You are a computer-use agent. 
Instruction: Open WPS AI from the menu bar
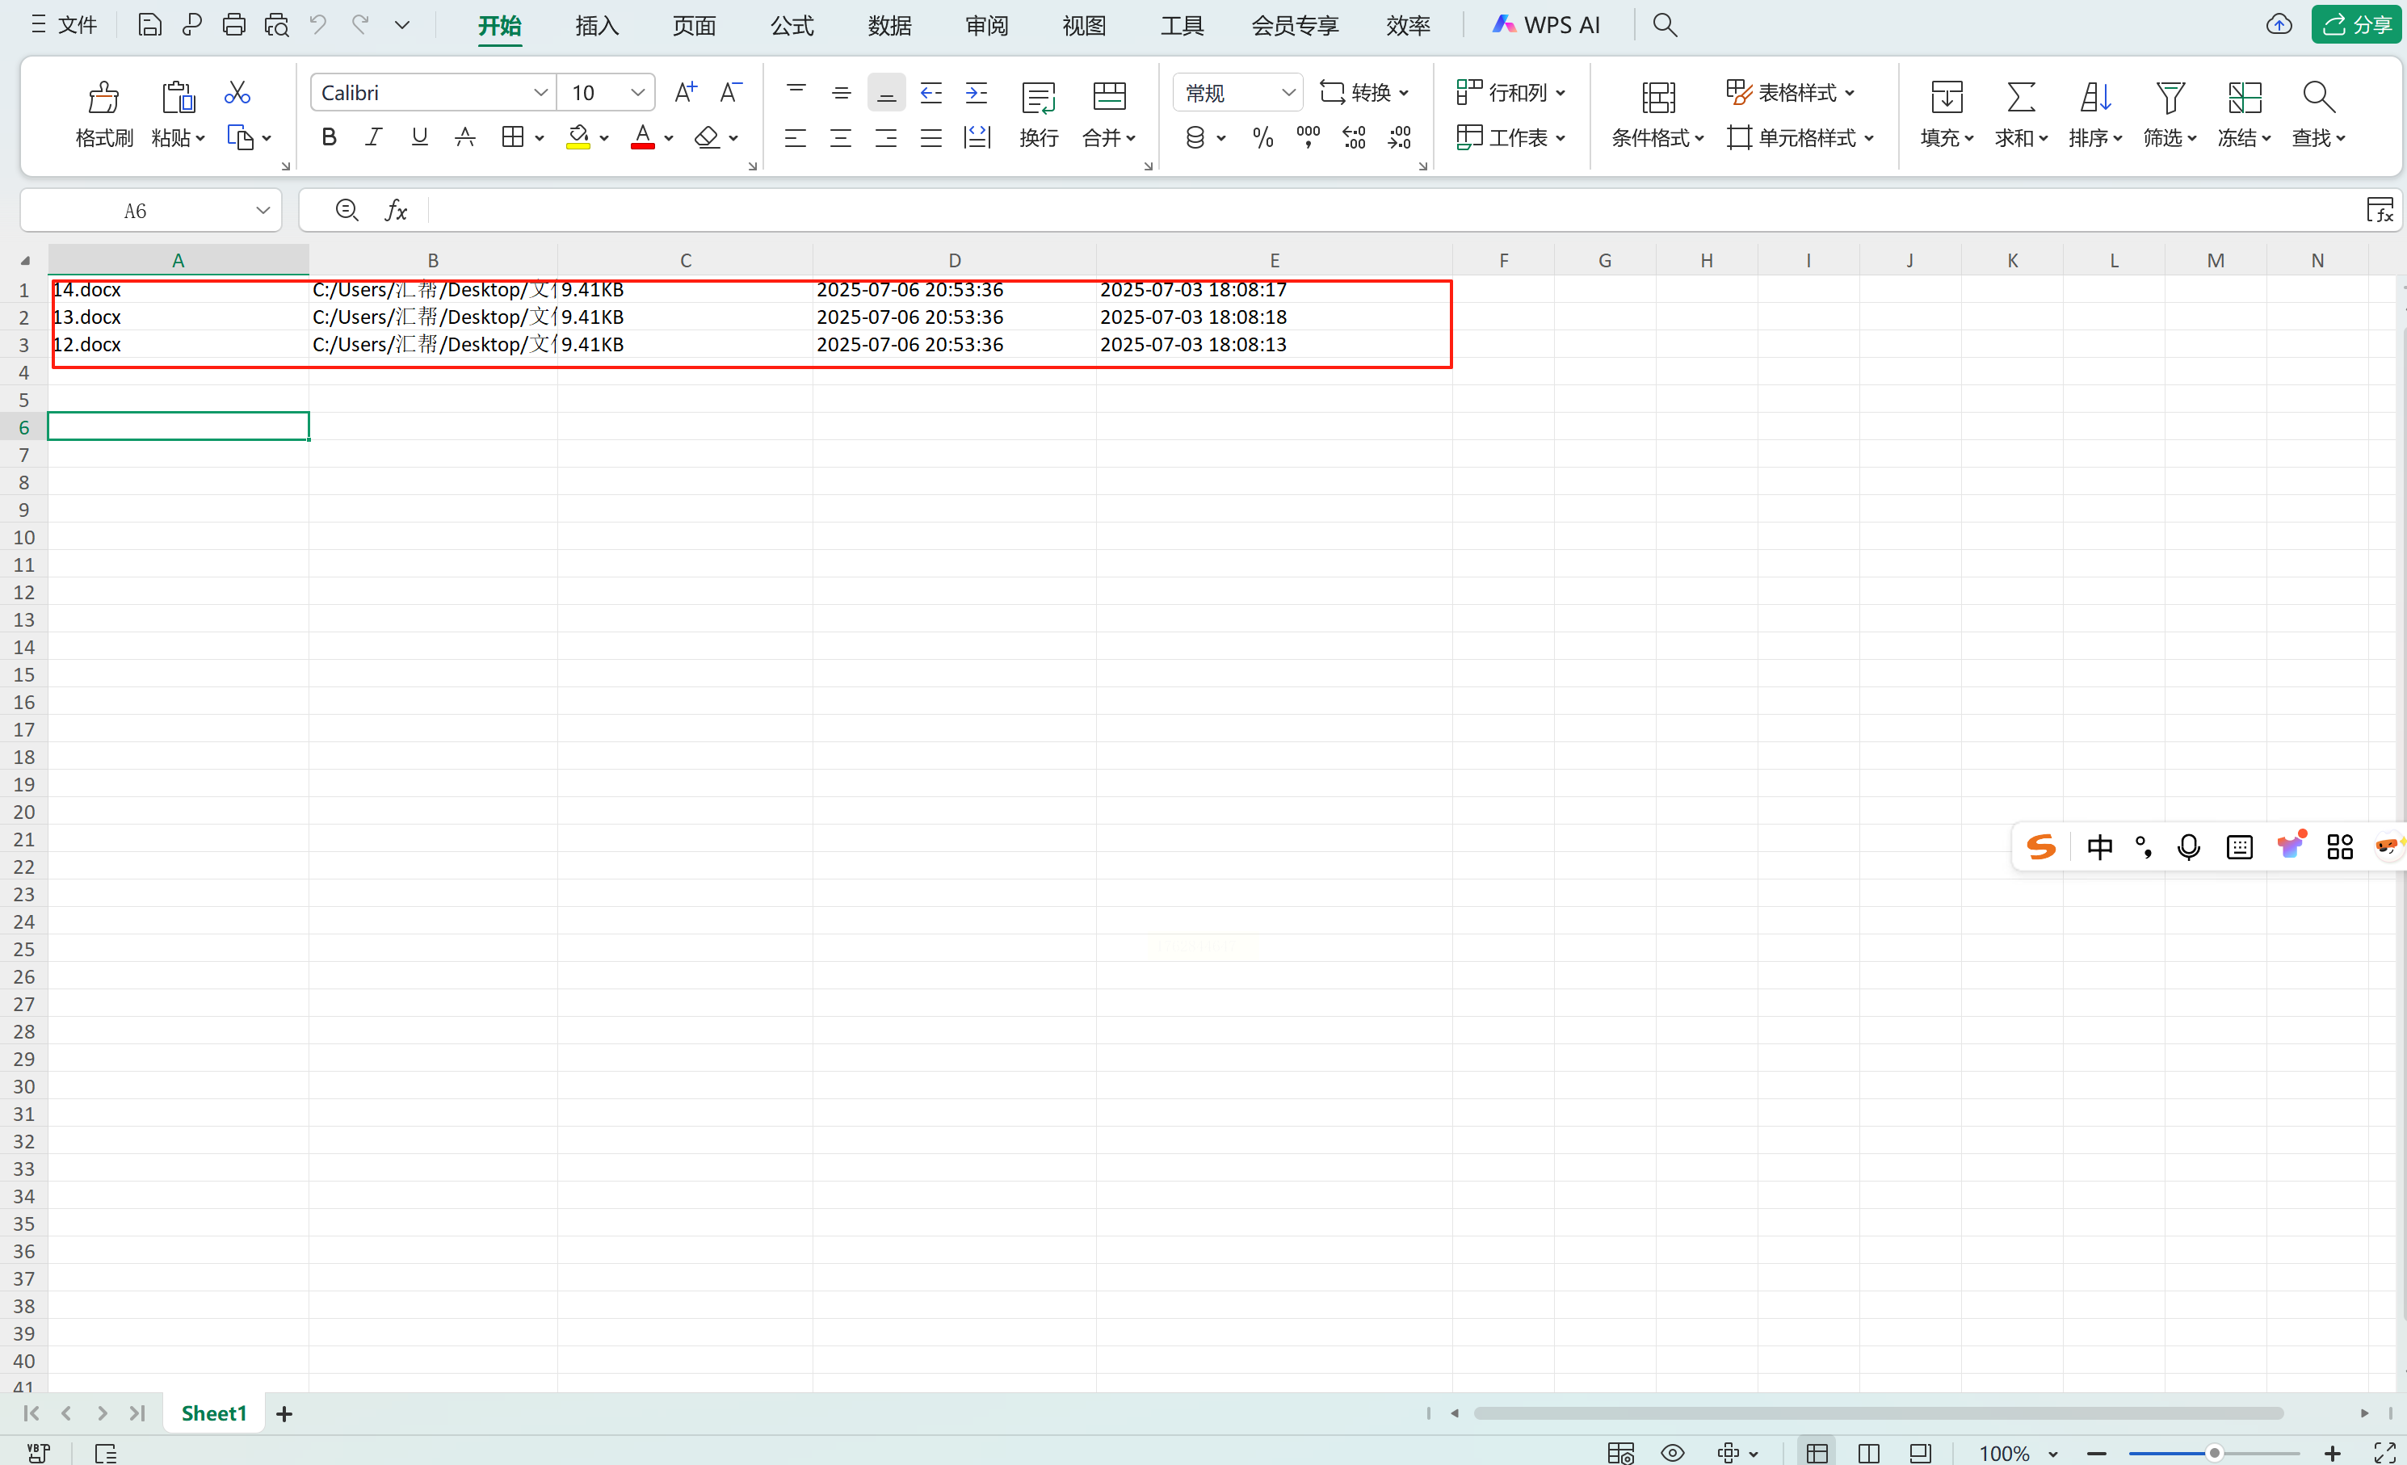(1547, 25)
